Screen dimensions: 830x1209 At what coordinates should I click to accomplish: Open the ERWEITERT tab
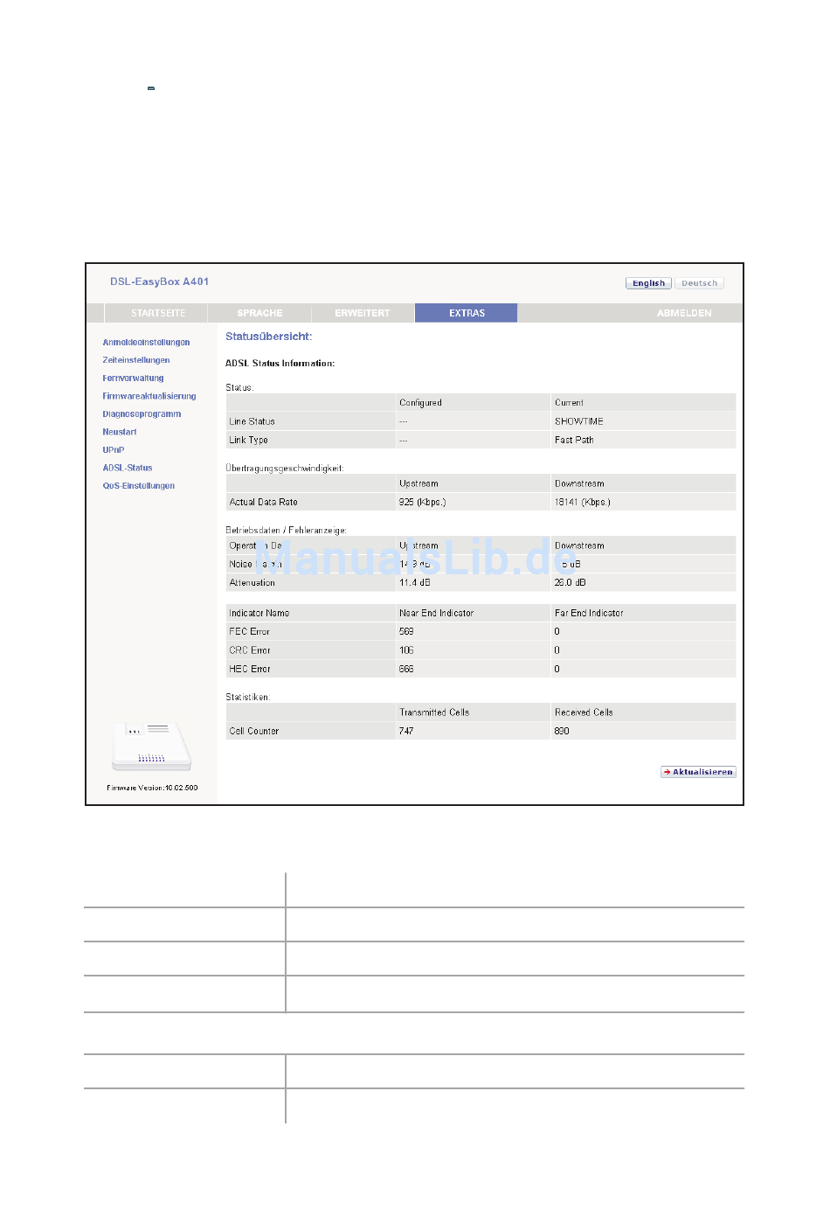pyautogui.click(x=363, y=313)
